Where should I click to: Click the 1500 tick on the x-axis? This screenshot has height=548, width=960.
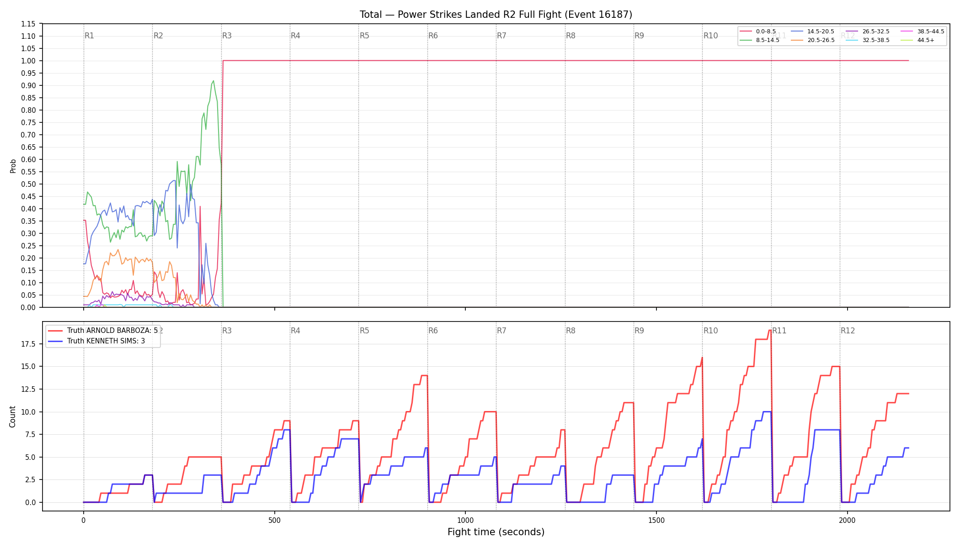pyautogui.click(x=656, y=520)
